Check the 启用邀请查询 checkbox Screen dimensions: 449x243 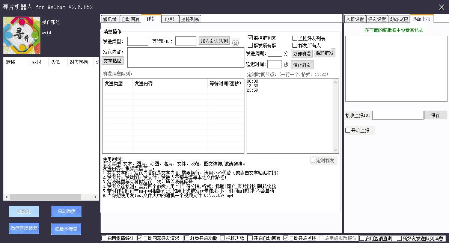pos(362,238)
